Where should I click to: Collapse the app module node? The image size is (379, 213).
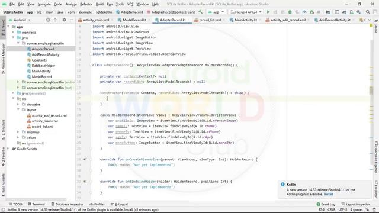tap(9, 27)
